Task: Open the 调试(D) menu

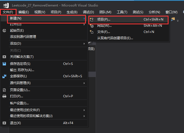Action: click(88, 12)
